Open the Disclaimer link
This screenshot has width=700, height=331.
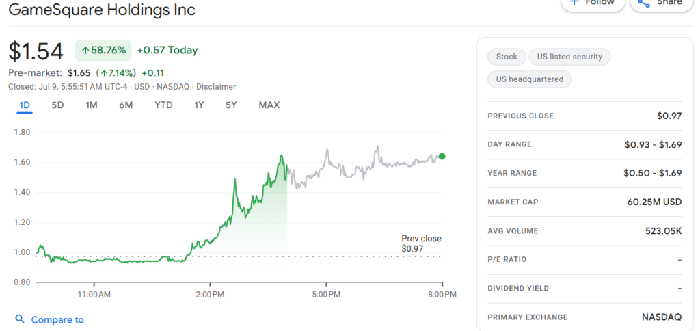[215, 87]
